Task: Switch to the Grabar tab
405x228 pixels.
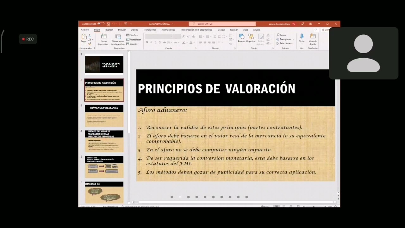Action: coord(221,30)
